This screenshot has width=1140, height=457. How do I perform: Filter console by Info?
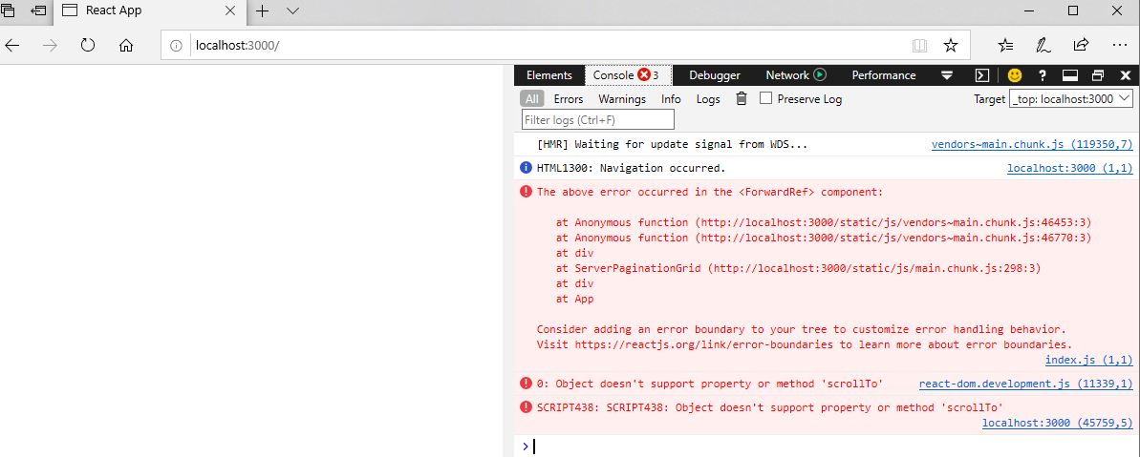click(x=671, y=98)
